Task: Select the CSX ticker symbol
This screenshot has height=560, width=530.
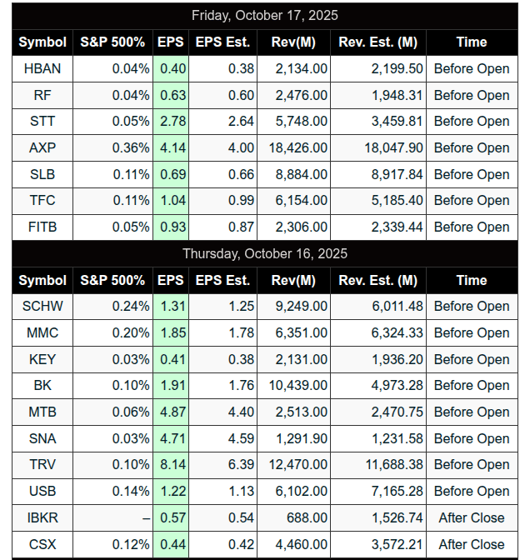Action: click(42, 544)
